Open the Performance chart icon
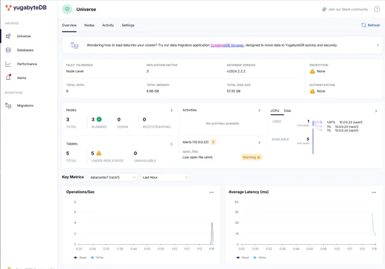This screenshot has height=269, width=385. tap(8, 64)
